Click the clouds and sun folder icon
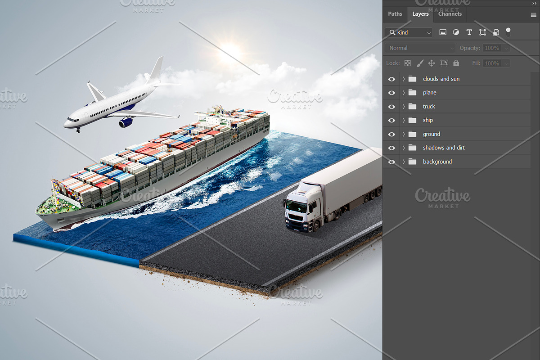This screenshot has height=360, width=540. (x=412, y=79)
